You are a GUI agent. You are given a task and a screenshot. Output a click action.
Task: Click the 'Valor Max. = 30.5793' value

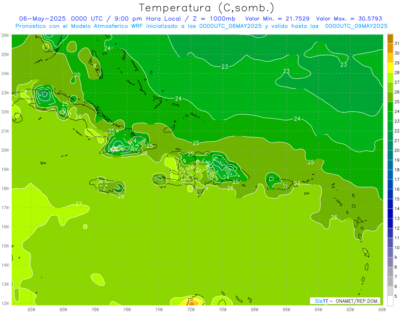(349, 18)
